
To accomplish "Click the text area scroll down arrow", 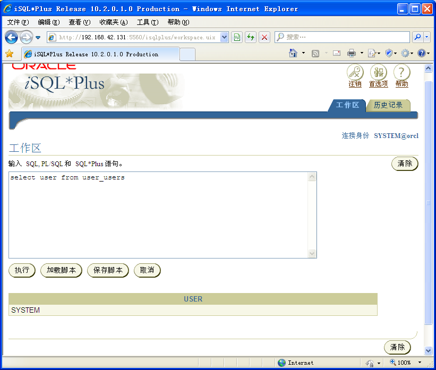I will (x=312, y=254).
